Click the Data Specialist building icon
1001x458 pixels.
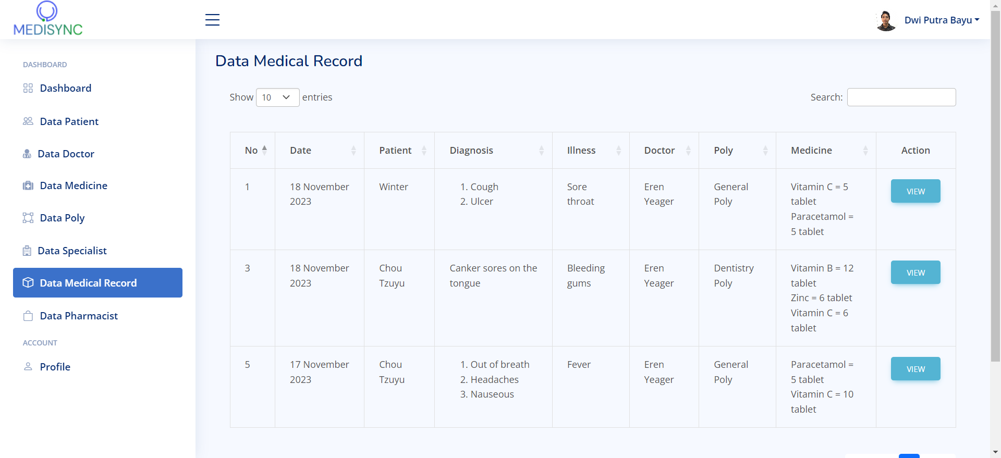[x=27, y=251]
